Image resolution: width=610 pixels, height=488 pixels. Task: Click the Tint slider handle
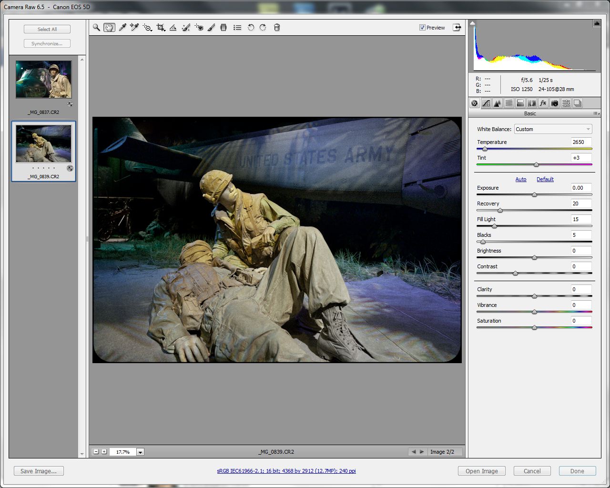(x=536, y=165)
